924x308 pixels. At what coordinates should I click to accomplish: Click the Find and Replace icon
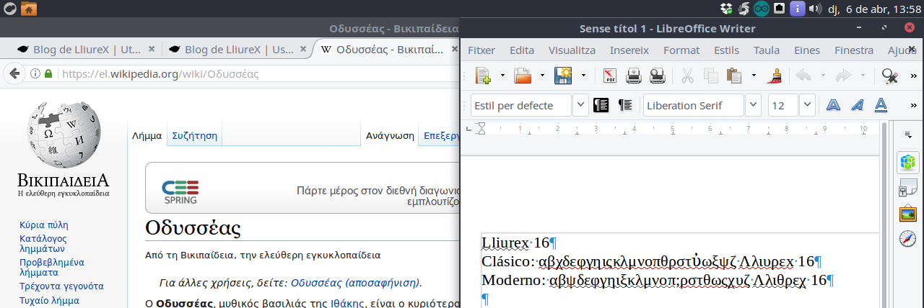[889, 76]
